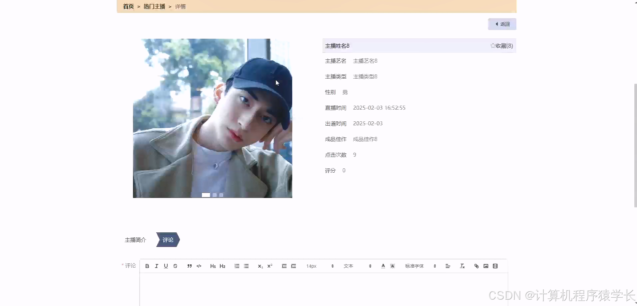Click the value 成品佳作8

pos(365,139)
